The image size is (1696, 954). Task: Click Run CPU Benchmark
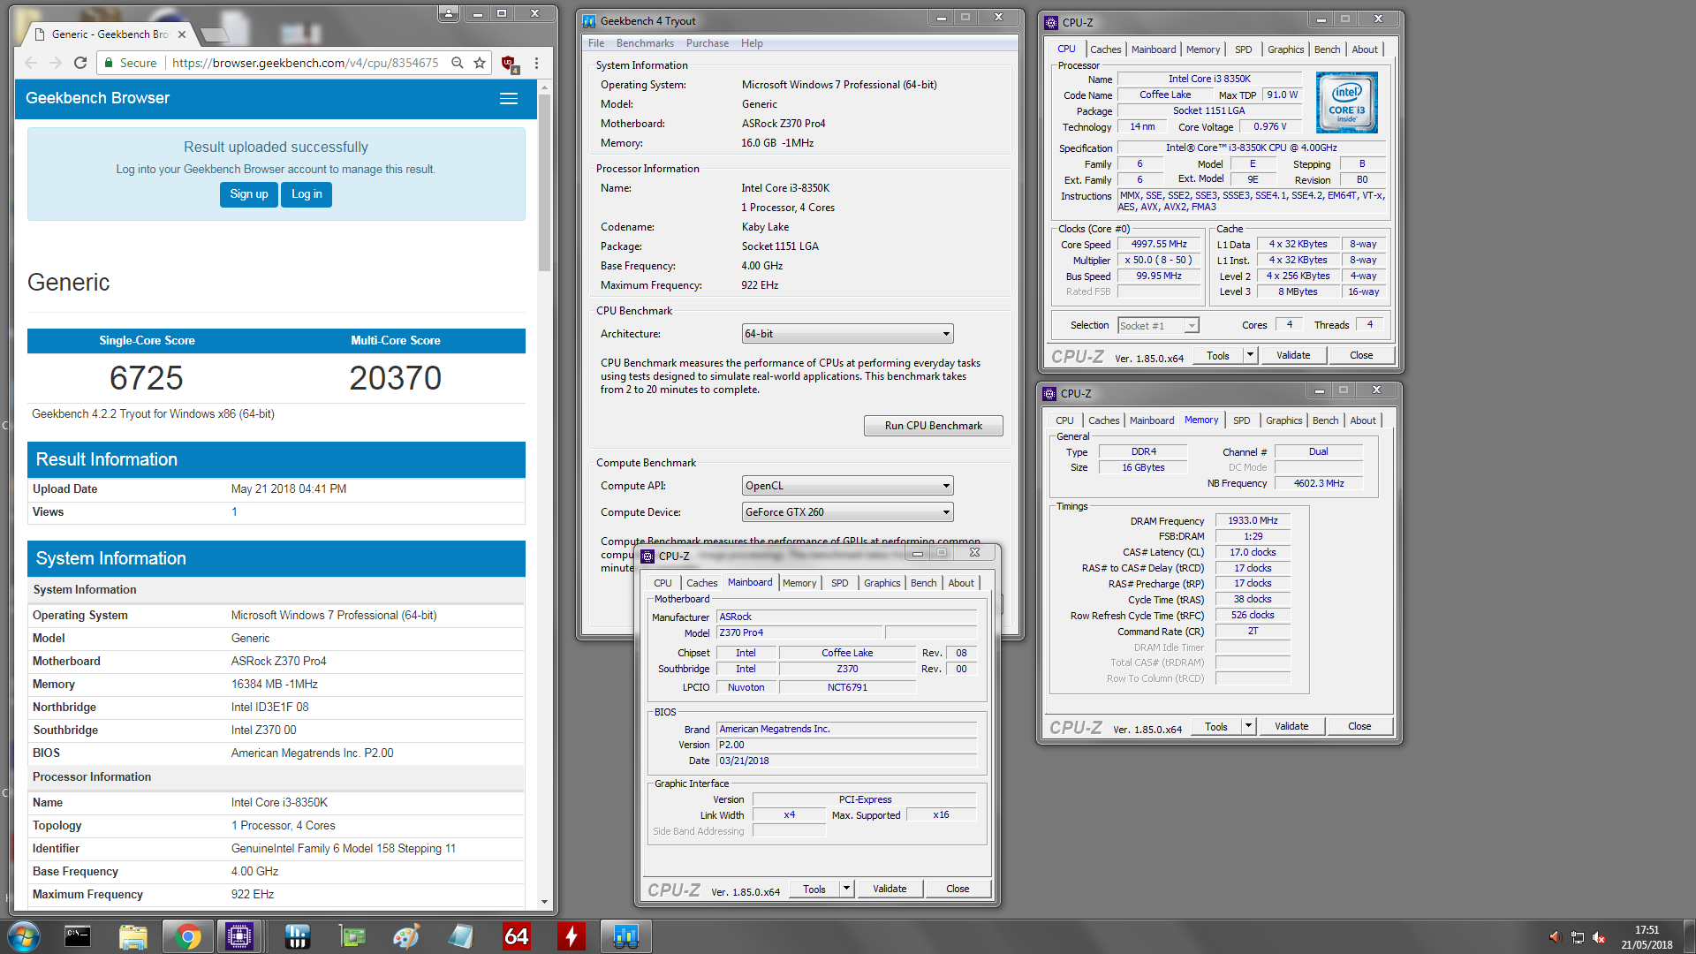933,426
